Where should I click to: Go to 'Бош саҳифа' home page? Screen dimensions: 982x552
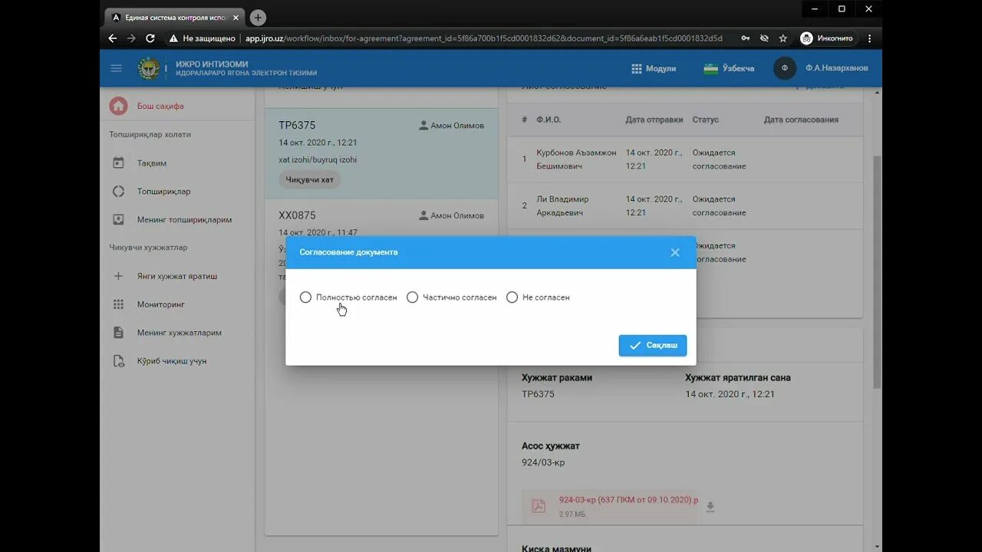tap(160, 106)
